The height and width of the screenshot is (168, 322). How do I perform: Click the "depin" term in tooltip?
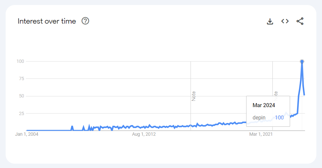[x=258, y=117]
